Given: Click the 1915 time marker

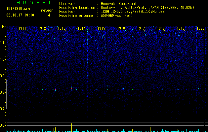Looking at the screenshot, I should tap(101, 28).
